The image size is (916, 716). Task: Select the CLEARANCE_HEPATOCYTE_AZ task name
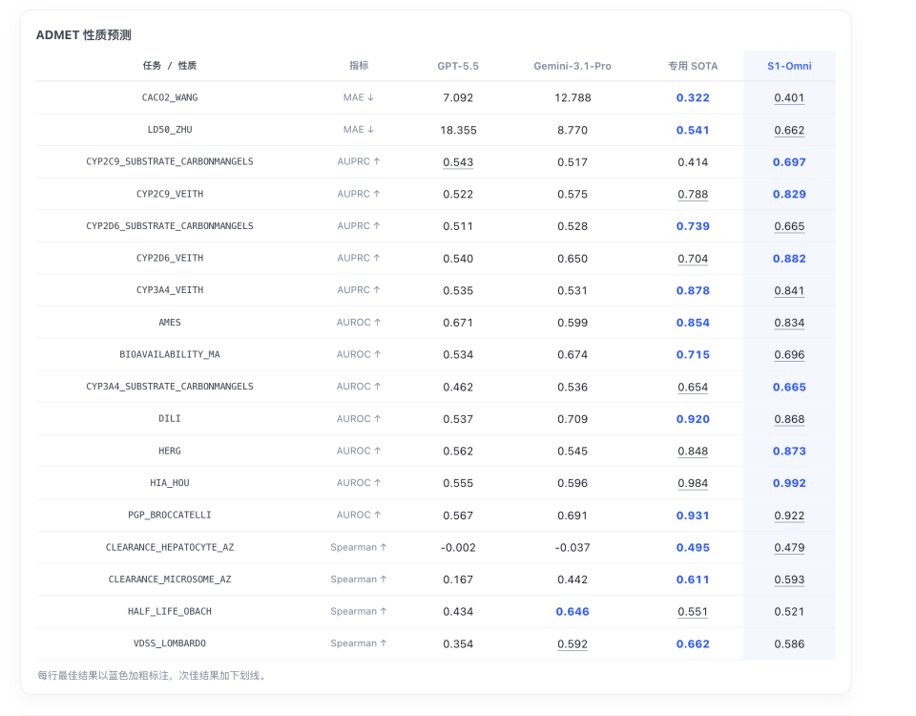coord(170,548)
